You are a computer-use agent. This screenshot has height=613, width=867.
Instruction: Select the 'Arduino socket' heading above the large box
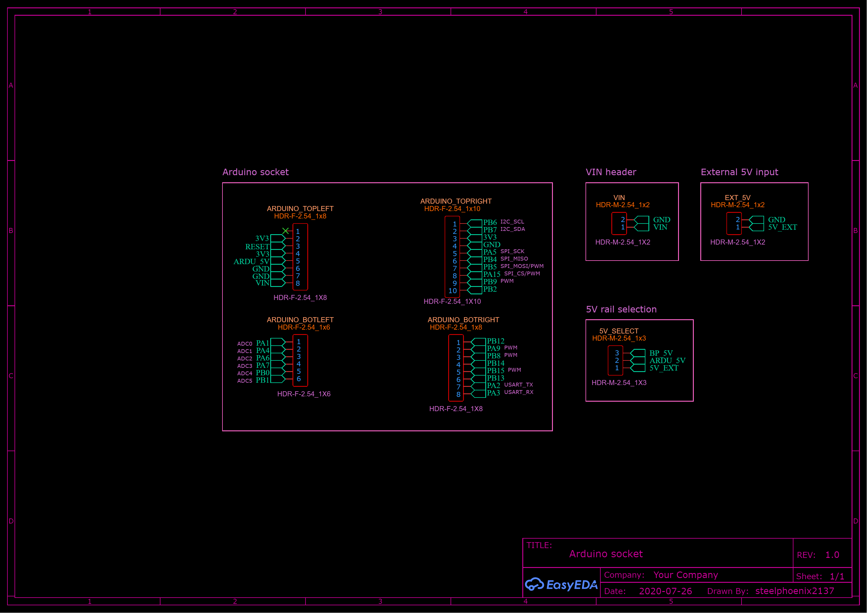(256, 172)
